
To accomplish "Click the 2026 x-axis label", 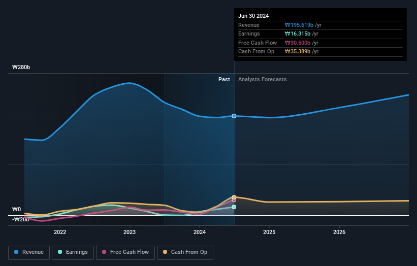I will (339, 232).
